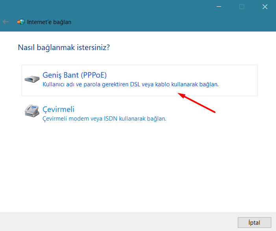Maximize the connection wizard window
This screenshot has height=231, width=276.
[x=242, y=7]
